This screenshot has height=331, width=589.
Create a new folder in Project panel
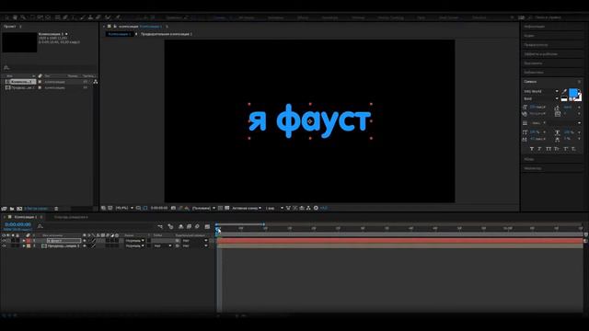point(12,209)
